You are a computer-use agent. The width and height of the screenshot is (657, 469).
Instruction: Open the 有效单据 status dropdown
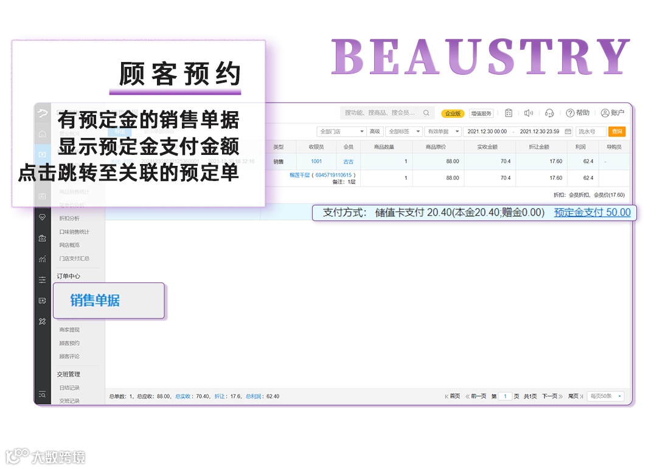[x=443, y=131]
